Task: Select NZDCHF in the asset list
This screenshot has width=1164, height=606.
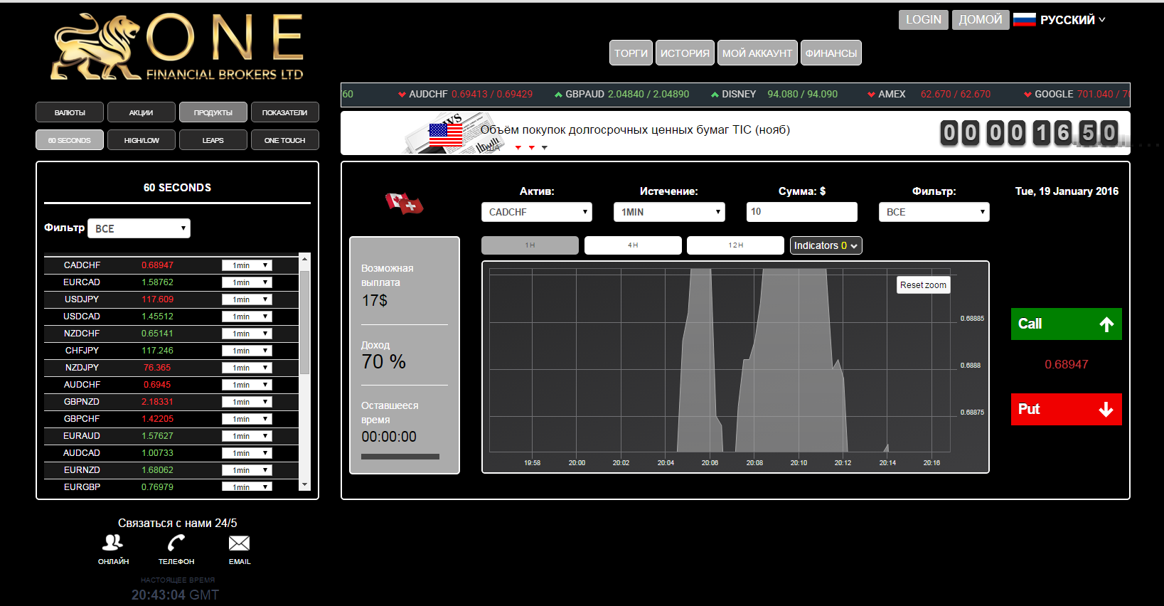Action: [x=171, y=334]
